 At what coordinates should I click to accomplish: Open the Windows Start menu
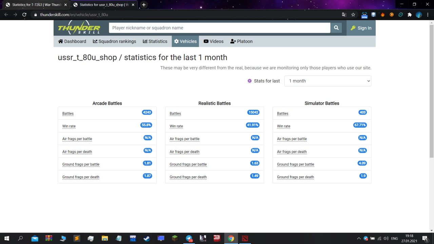[6, 238]
